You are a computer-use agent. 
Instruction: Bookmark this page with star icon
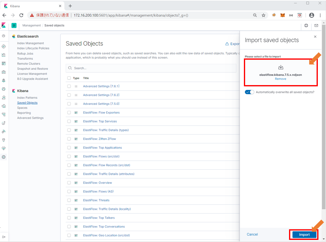pos(263,15)
